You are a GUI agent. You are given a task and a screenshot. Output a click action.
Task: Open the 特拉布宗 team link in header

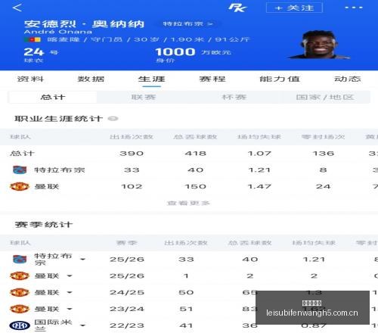coord(187,24)
